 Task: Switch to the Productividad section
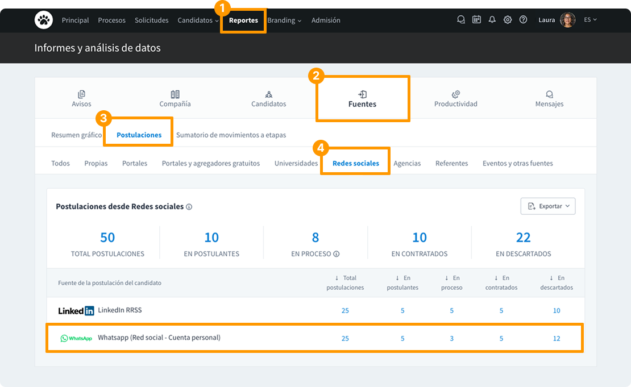point(455,99)
